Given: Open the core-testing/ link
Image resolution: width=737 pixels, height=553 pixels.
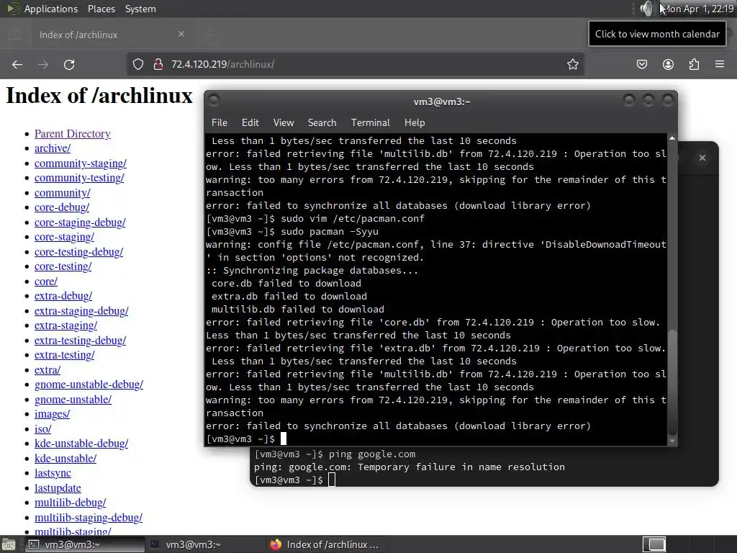Looking at the screenshot, I should (x=63, y=266).
